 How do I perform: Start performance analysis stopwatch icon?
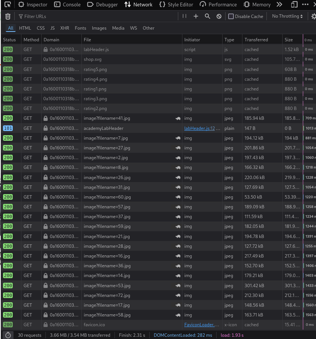coord(8,335)
